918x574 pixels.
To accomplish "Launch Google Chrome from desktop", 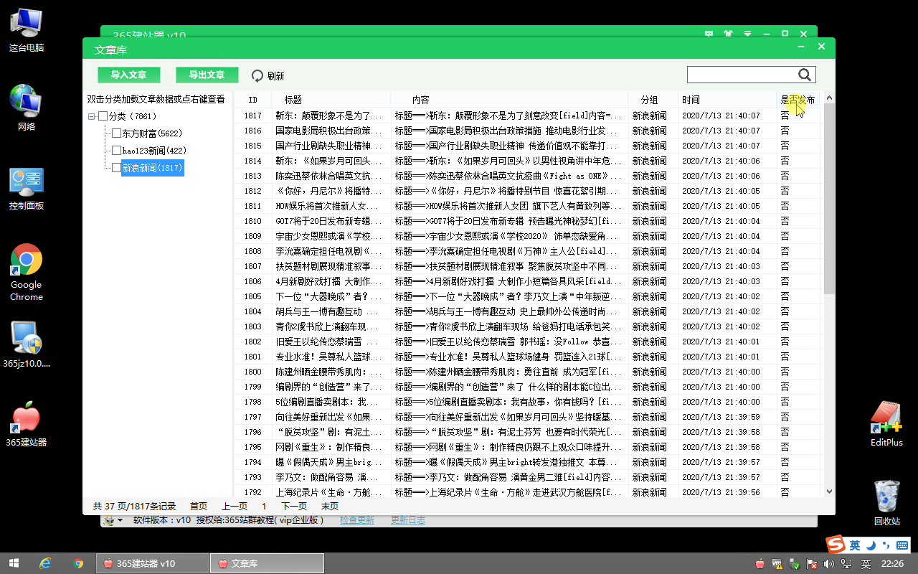I will pyautogui.click(x=27, y=272).
